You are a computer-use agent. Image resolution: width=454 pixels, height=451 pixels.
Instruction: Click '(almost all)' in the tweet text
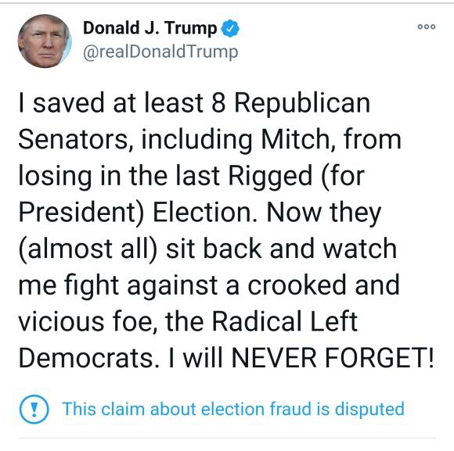pyautogui.click(x=88, y=249)
